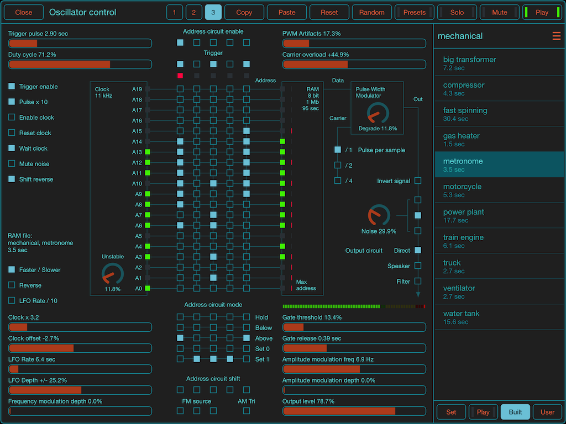Enable the / 2 Pulse per sample option
Screen dimensions: 566x424
[x=338, y=165]
